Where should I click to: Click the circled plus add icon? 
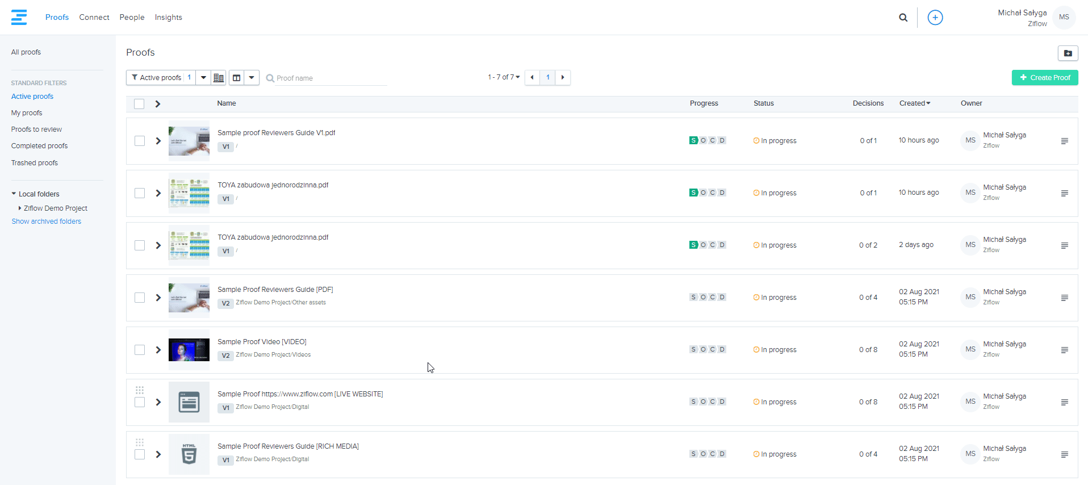(x=935, y=18)
